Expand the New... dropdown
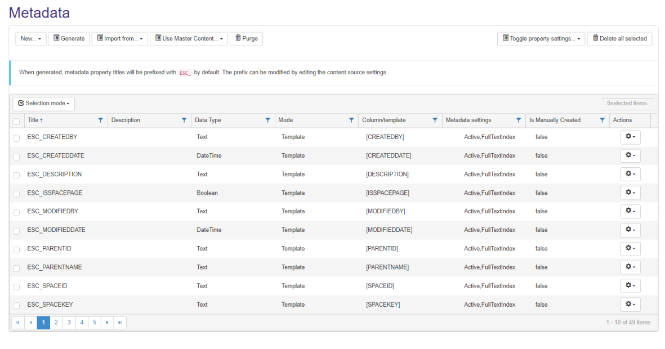 coord(30,39)
